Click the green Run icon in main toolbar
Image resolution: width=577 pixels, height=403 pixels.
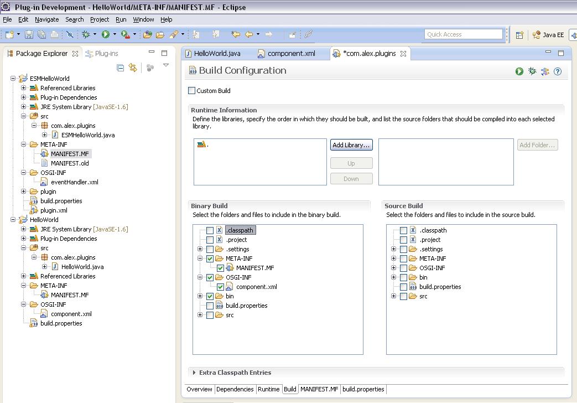point(106,35)
